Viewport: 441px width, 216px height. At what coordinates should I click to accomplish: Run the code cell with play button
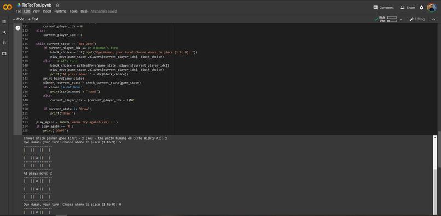[x=18, y=28]
